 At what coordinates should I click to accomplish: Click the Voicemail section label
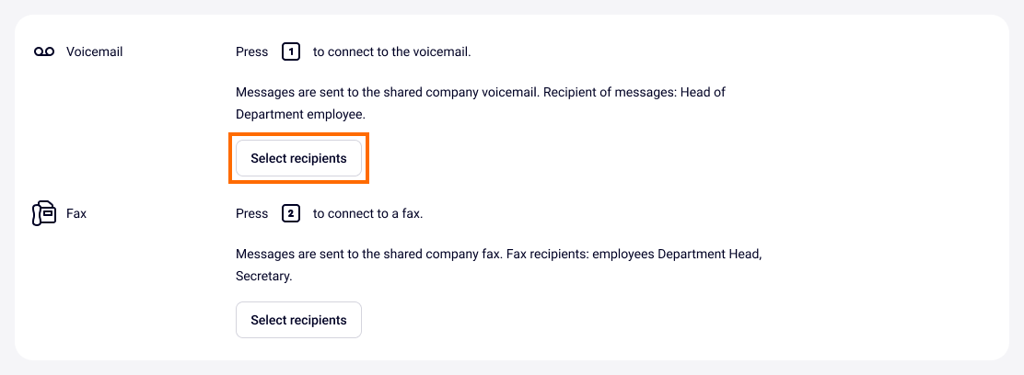coord(94,52)
